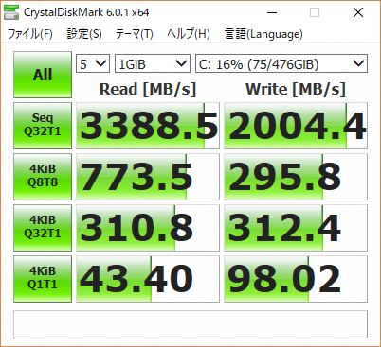Image resolution: width=381 pixels, height=347 pixels.
Task: Click the Seq write result 2004.4
Action: tap(296, 126)
